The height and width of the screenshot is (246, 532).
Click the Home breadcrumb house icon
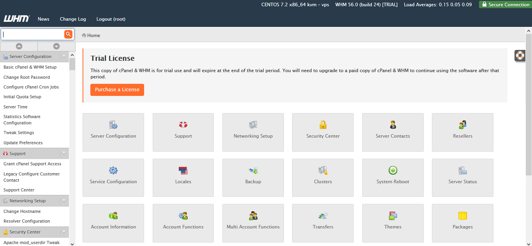pyautogui.click(x=84, y=35)
